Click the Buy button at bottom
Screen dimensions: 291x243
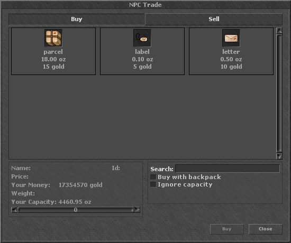point(227,229)
